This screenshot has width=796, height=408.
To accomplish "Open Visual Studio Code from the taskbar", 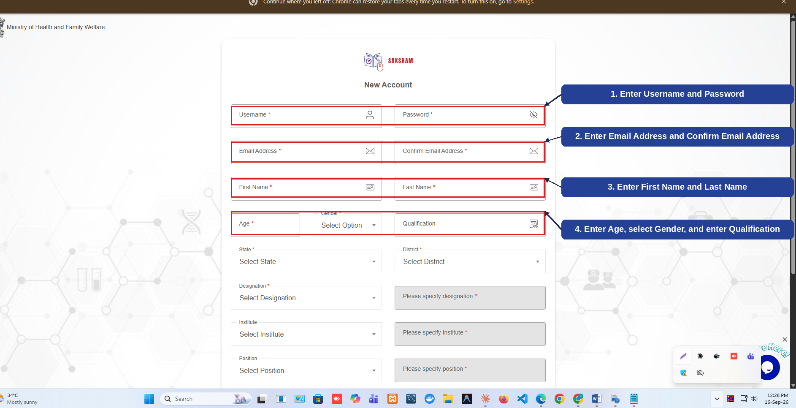I will click(523, 399).
